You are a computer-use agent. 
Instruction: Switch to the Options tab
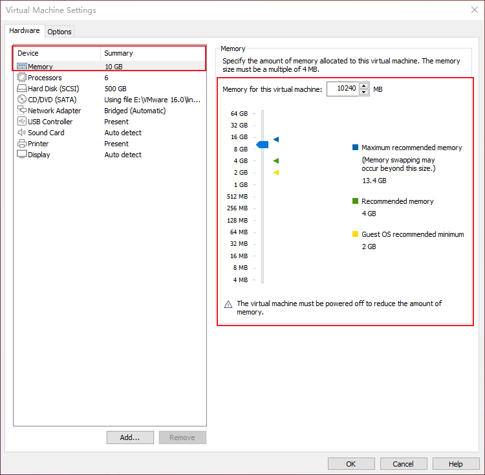point(59,32)
